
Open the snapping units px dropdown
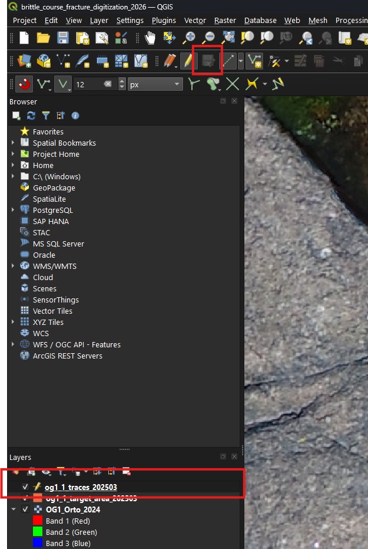pyautogui.click(x=155, y=84)
